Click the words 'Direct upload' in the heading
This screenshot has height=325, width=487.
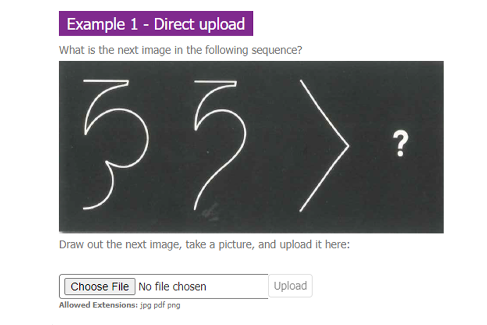click(x=199, y=24)
